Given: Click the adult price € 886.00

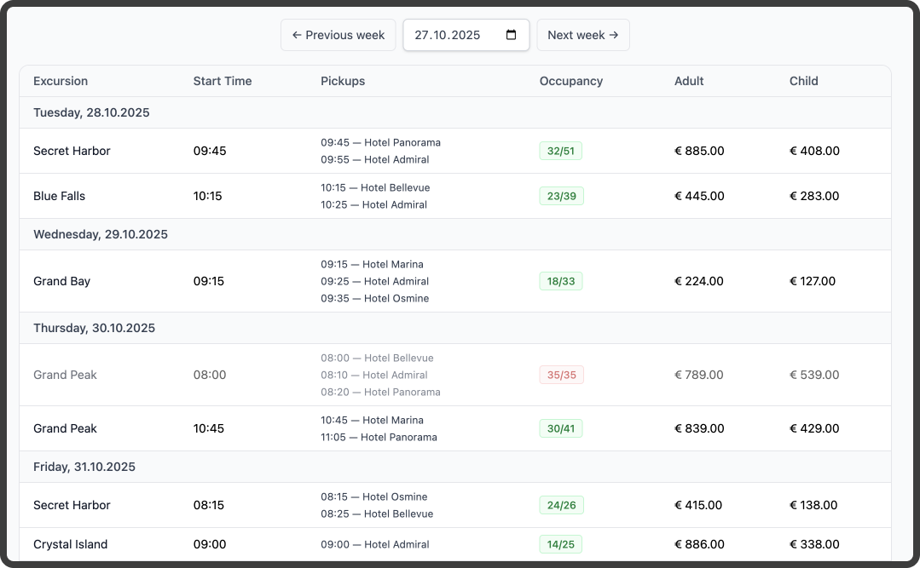Looking at the screenshot, I should pos(699,544).
